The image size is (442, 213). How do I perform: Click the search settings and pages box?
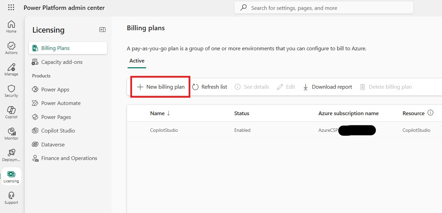click(x=324, y=8)
